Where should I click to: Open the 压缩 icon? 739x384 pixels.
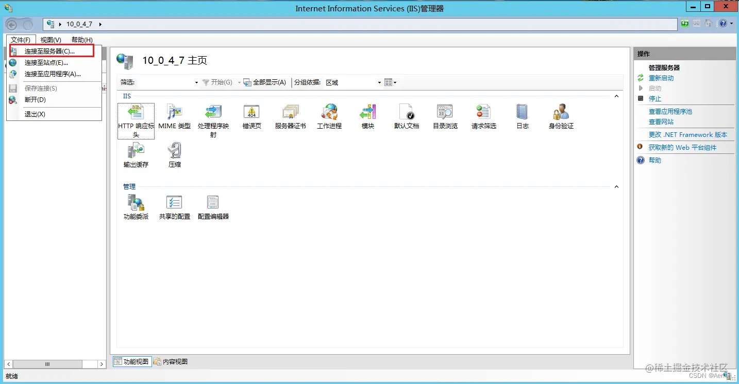pyautogui.click(x=175, y=151)
